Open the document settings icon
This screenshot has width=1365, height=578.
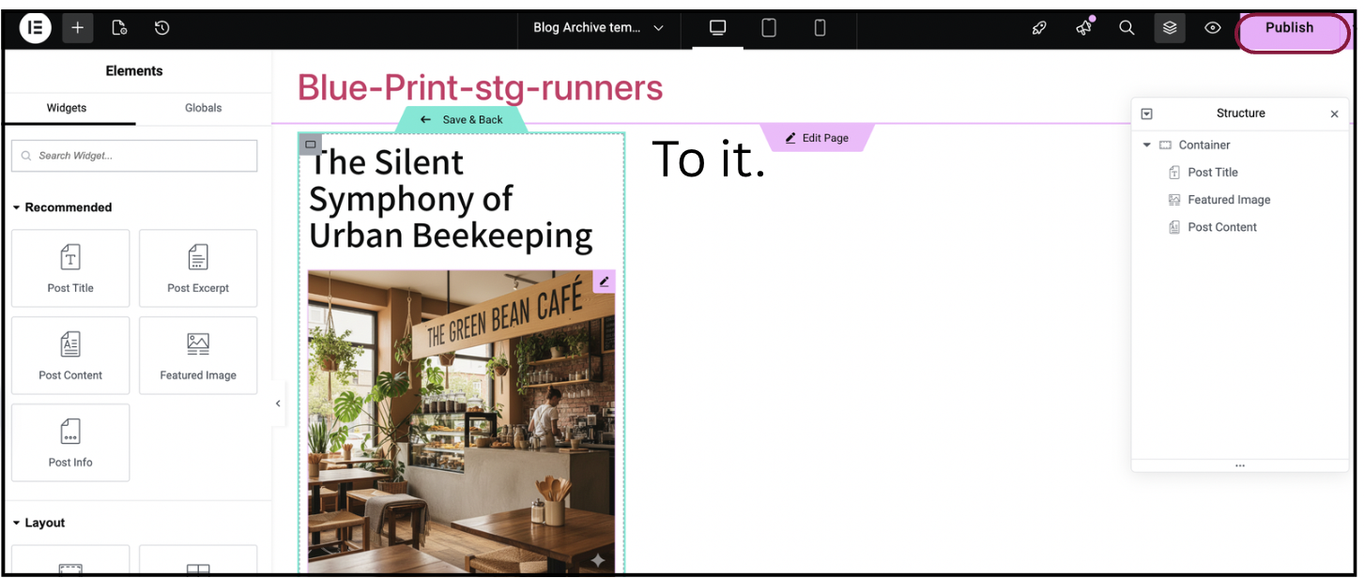[119, 28]
